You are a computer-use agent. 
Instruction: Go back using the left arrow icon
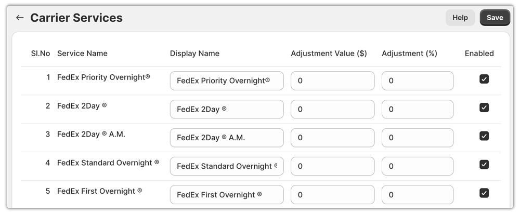(x=20, y=18)
